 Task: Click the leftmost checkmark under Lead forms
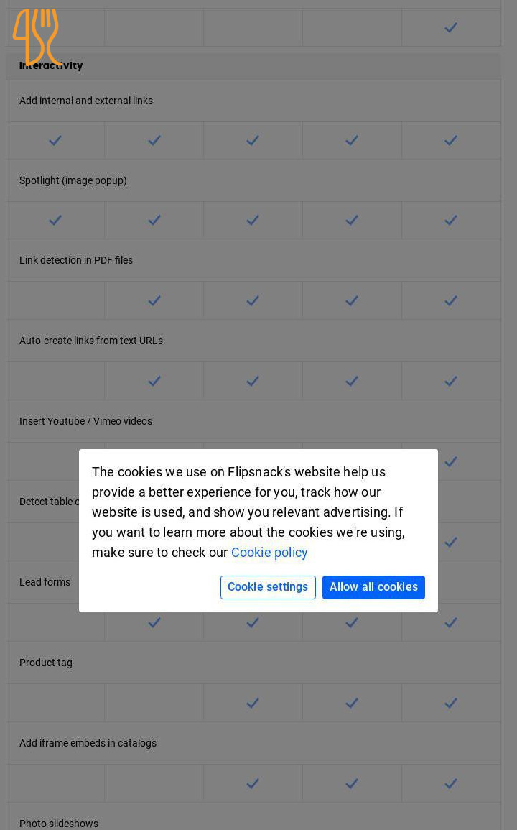[x=154, y=623]
